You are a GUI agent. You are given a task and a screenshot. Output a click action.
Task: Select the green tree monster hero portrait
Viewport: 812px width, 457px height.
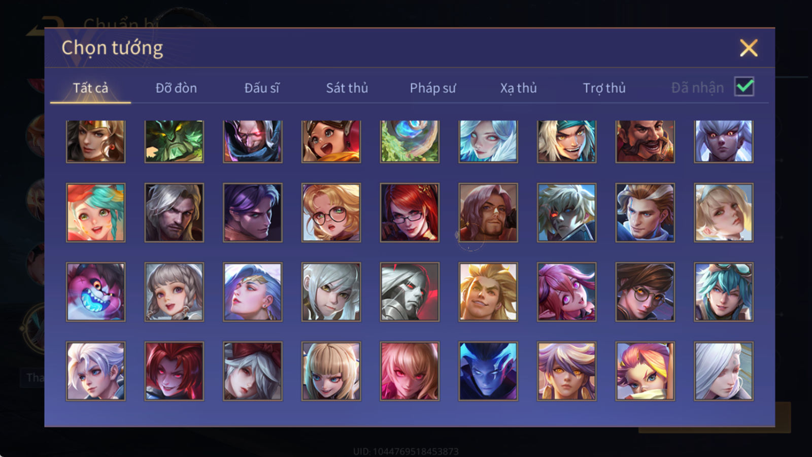174,141
